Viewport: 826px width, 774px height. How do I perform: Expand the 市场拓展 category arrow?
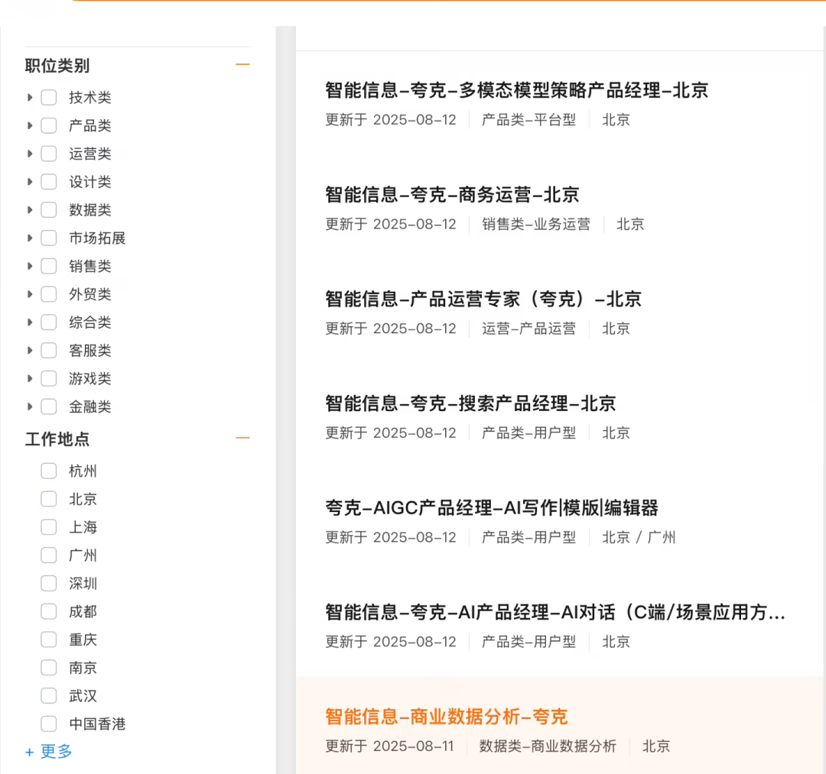coord(30,238)
